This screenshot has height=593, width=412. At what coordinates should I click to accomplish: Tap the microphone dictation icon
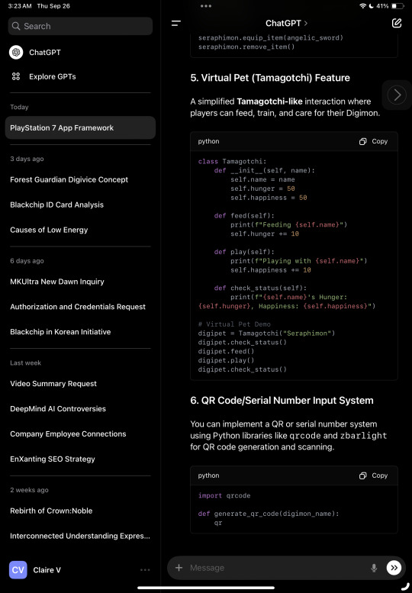374,568
